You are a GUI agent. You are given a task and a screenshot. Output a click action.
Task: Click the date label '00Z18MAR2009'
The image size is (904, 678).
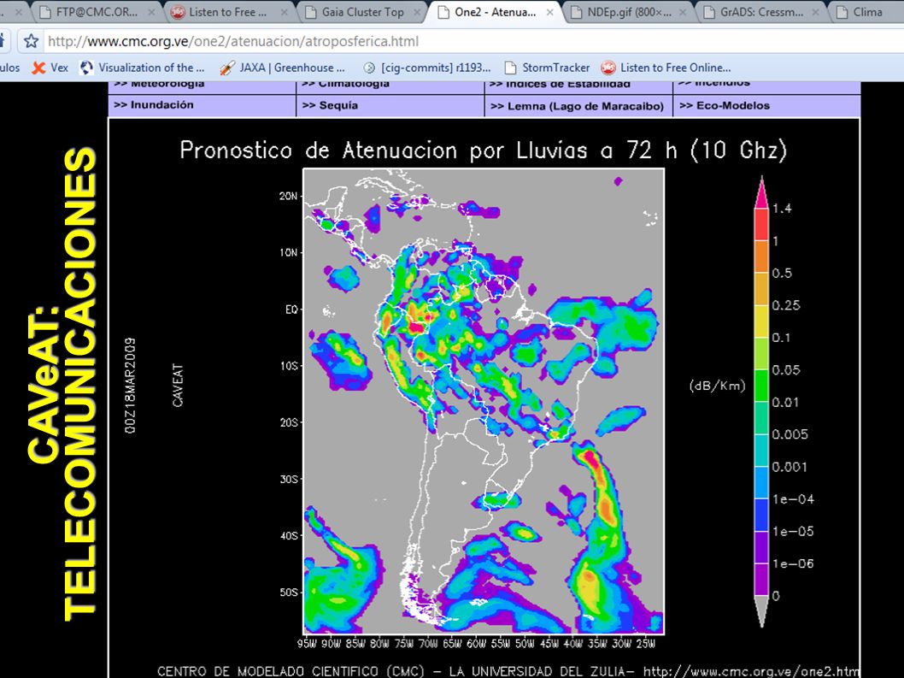point(130,386)
